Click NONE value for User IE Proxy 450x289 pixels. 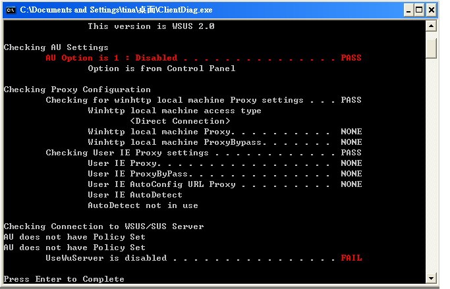pos(351,163)
